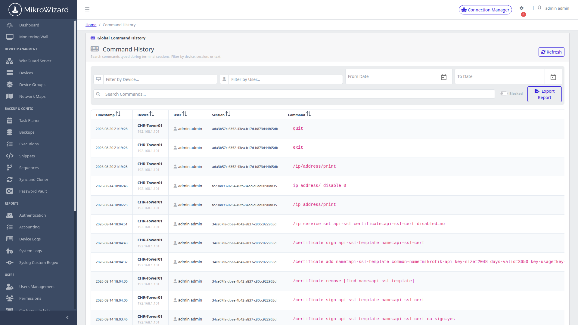
Task: Click the '/ip/address/print' command
Action: (314, 166)
